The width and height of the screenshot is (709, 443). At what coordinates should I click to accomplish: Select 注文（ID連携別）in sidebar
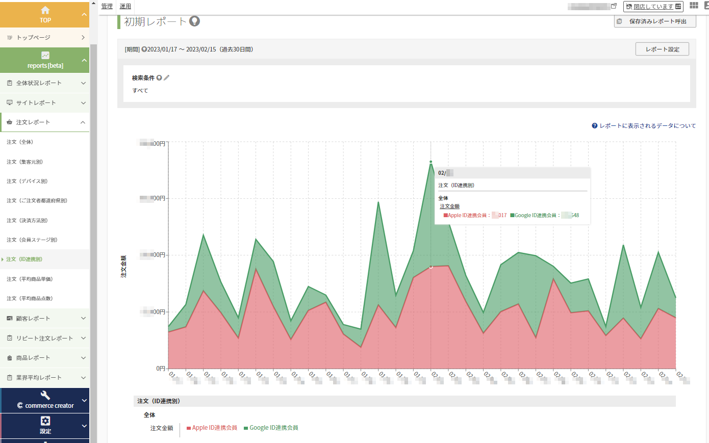[24, 259]
